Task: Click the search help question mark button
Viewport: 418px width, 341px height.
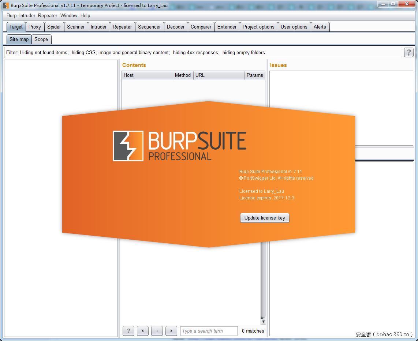Action: (x=128, y=331)
